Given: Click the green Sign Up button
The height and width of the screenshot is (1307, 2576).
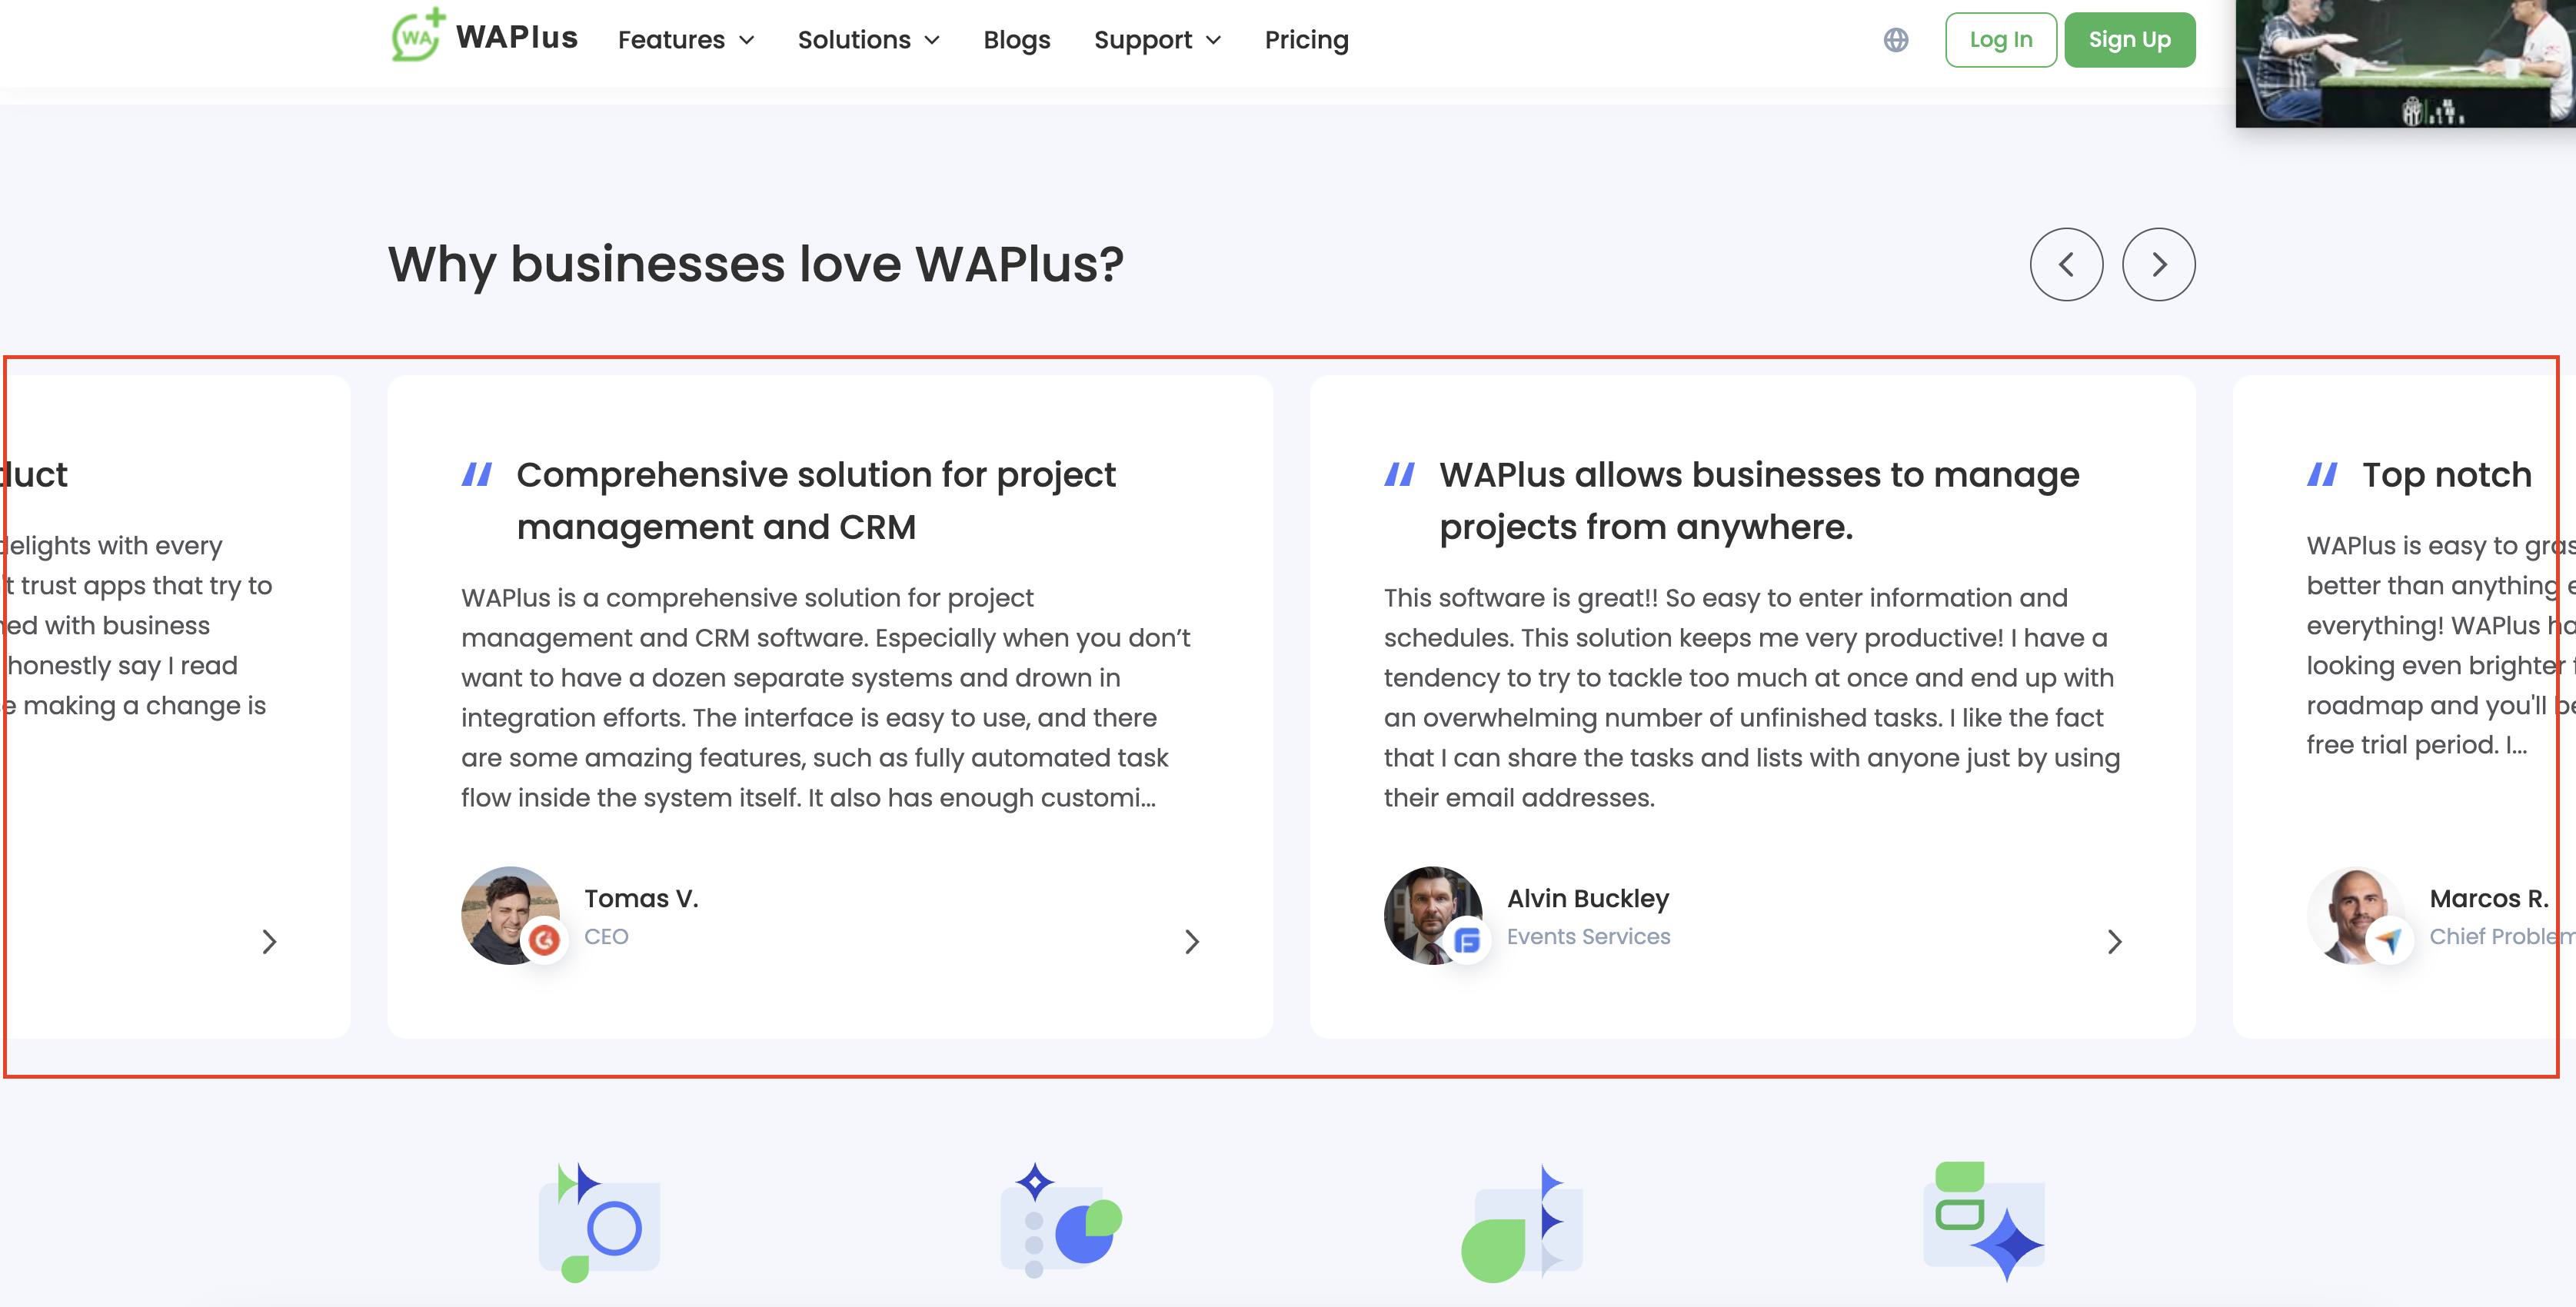Looking at the screenshot, I should (x=2129, y=40).
